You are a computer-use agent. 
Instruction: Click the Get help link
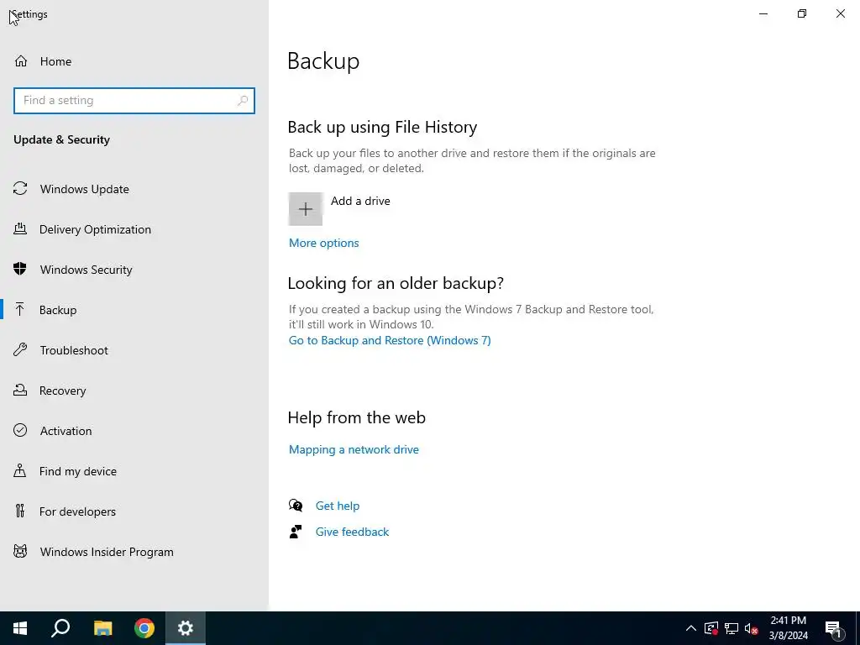point(338,506)
